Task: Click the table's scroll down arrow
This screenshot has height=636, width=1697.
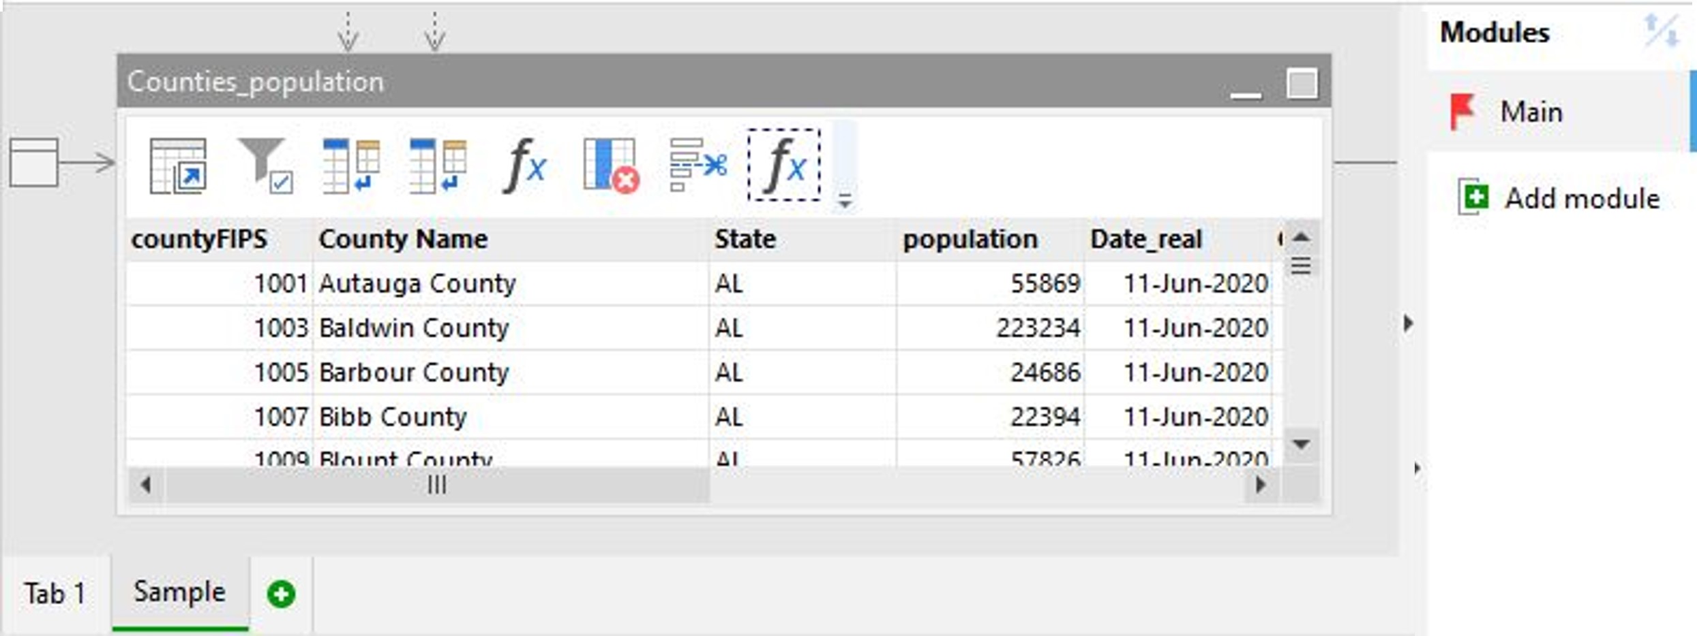Action: (1301, 445)
